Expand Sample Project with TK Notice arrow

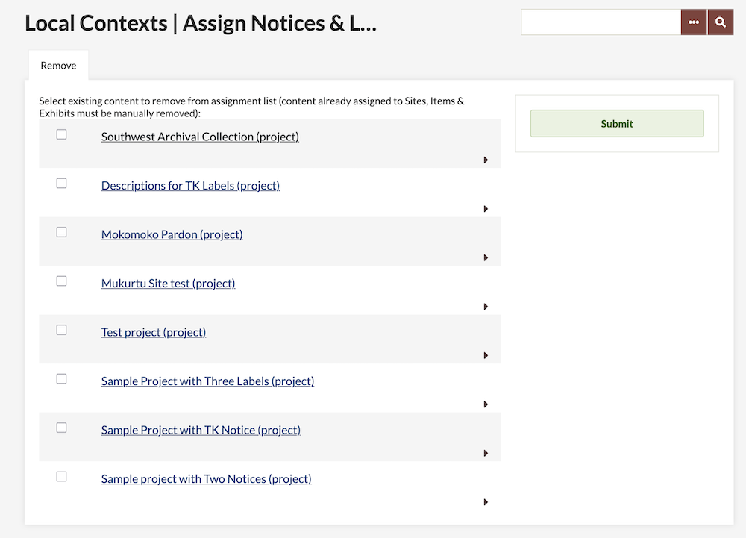486,453
